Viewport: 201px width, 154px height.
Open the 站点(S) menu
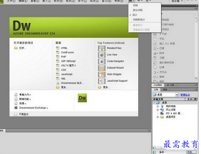[x=94, y=1]
